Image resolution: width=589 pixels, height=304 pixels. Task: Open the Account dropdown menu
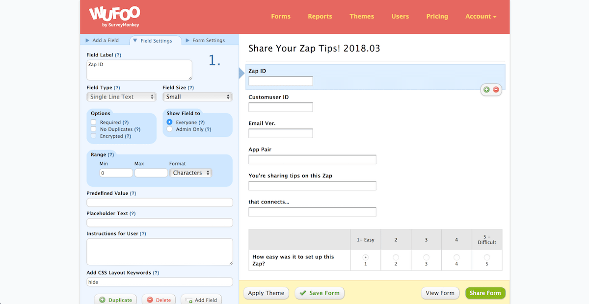[481, 16]
